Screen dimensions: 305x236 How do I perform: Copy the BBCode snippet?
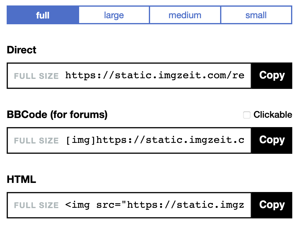272,140
